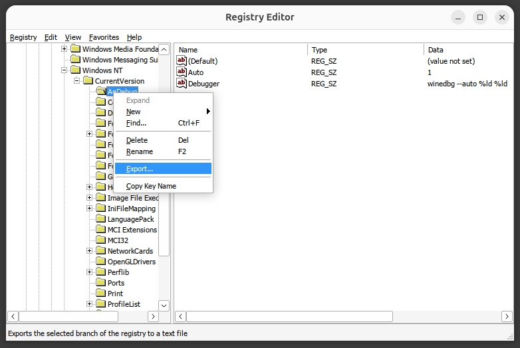The height and width of the screenshot is (348, 520).
Task: Click the NetworkCards folder icon
Action: click(x=101, y=250)
